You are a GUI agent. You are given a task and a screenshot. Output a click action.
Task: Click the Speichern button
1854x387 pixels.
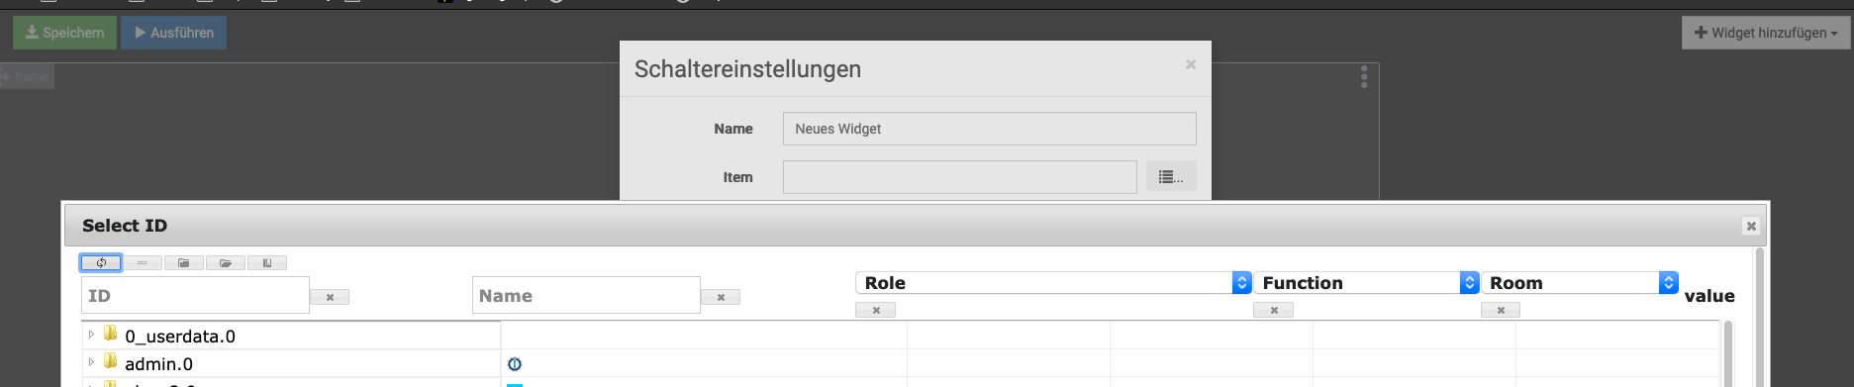point(64,33)
